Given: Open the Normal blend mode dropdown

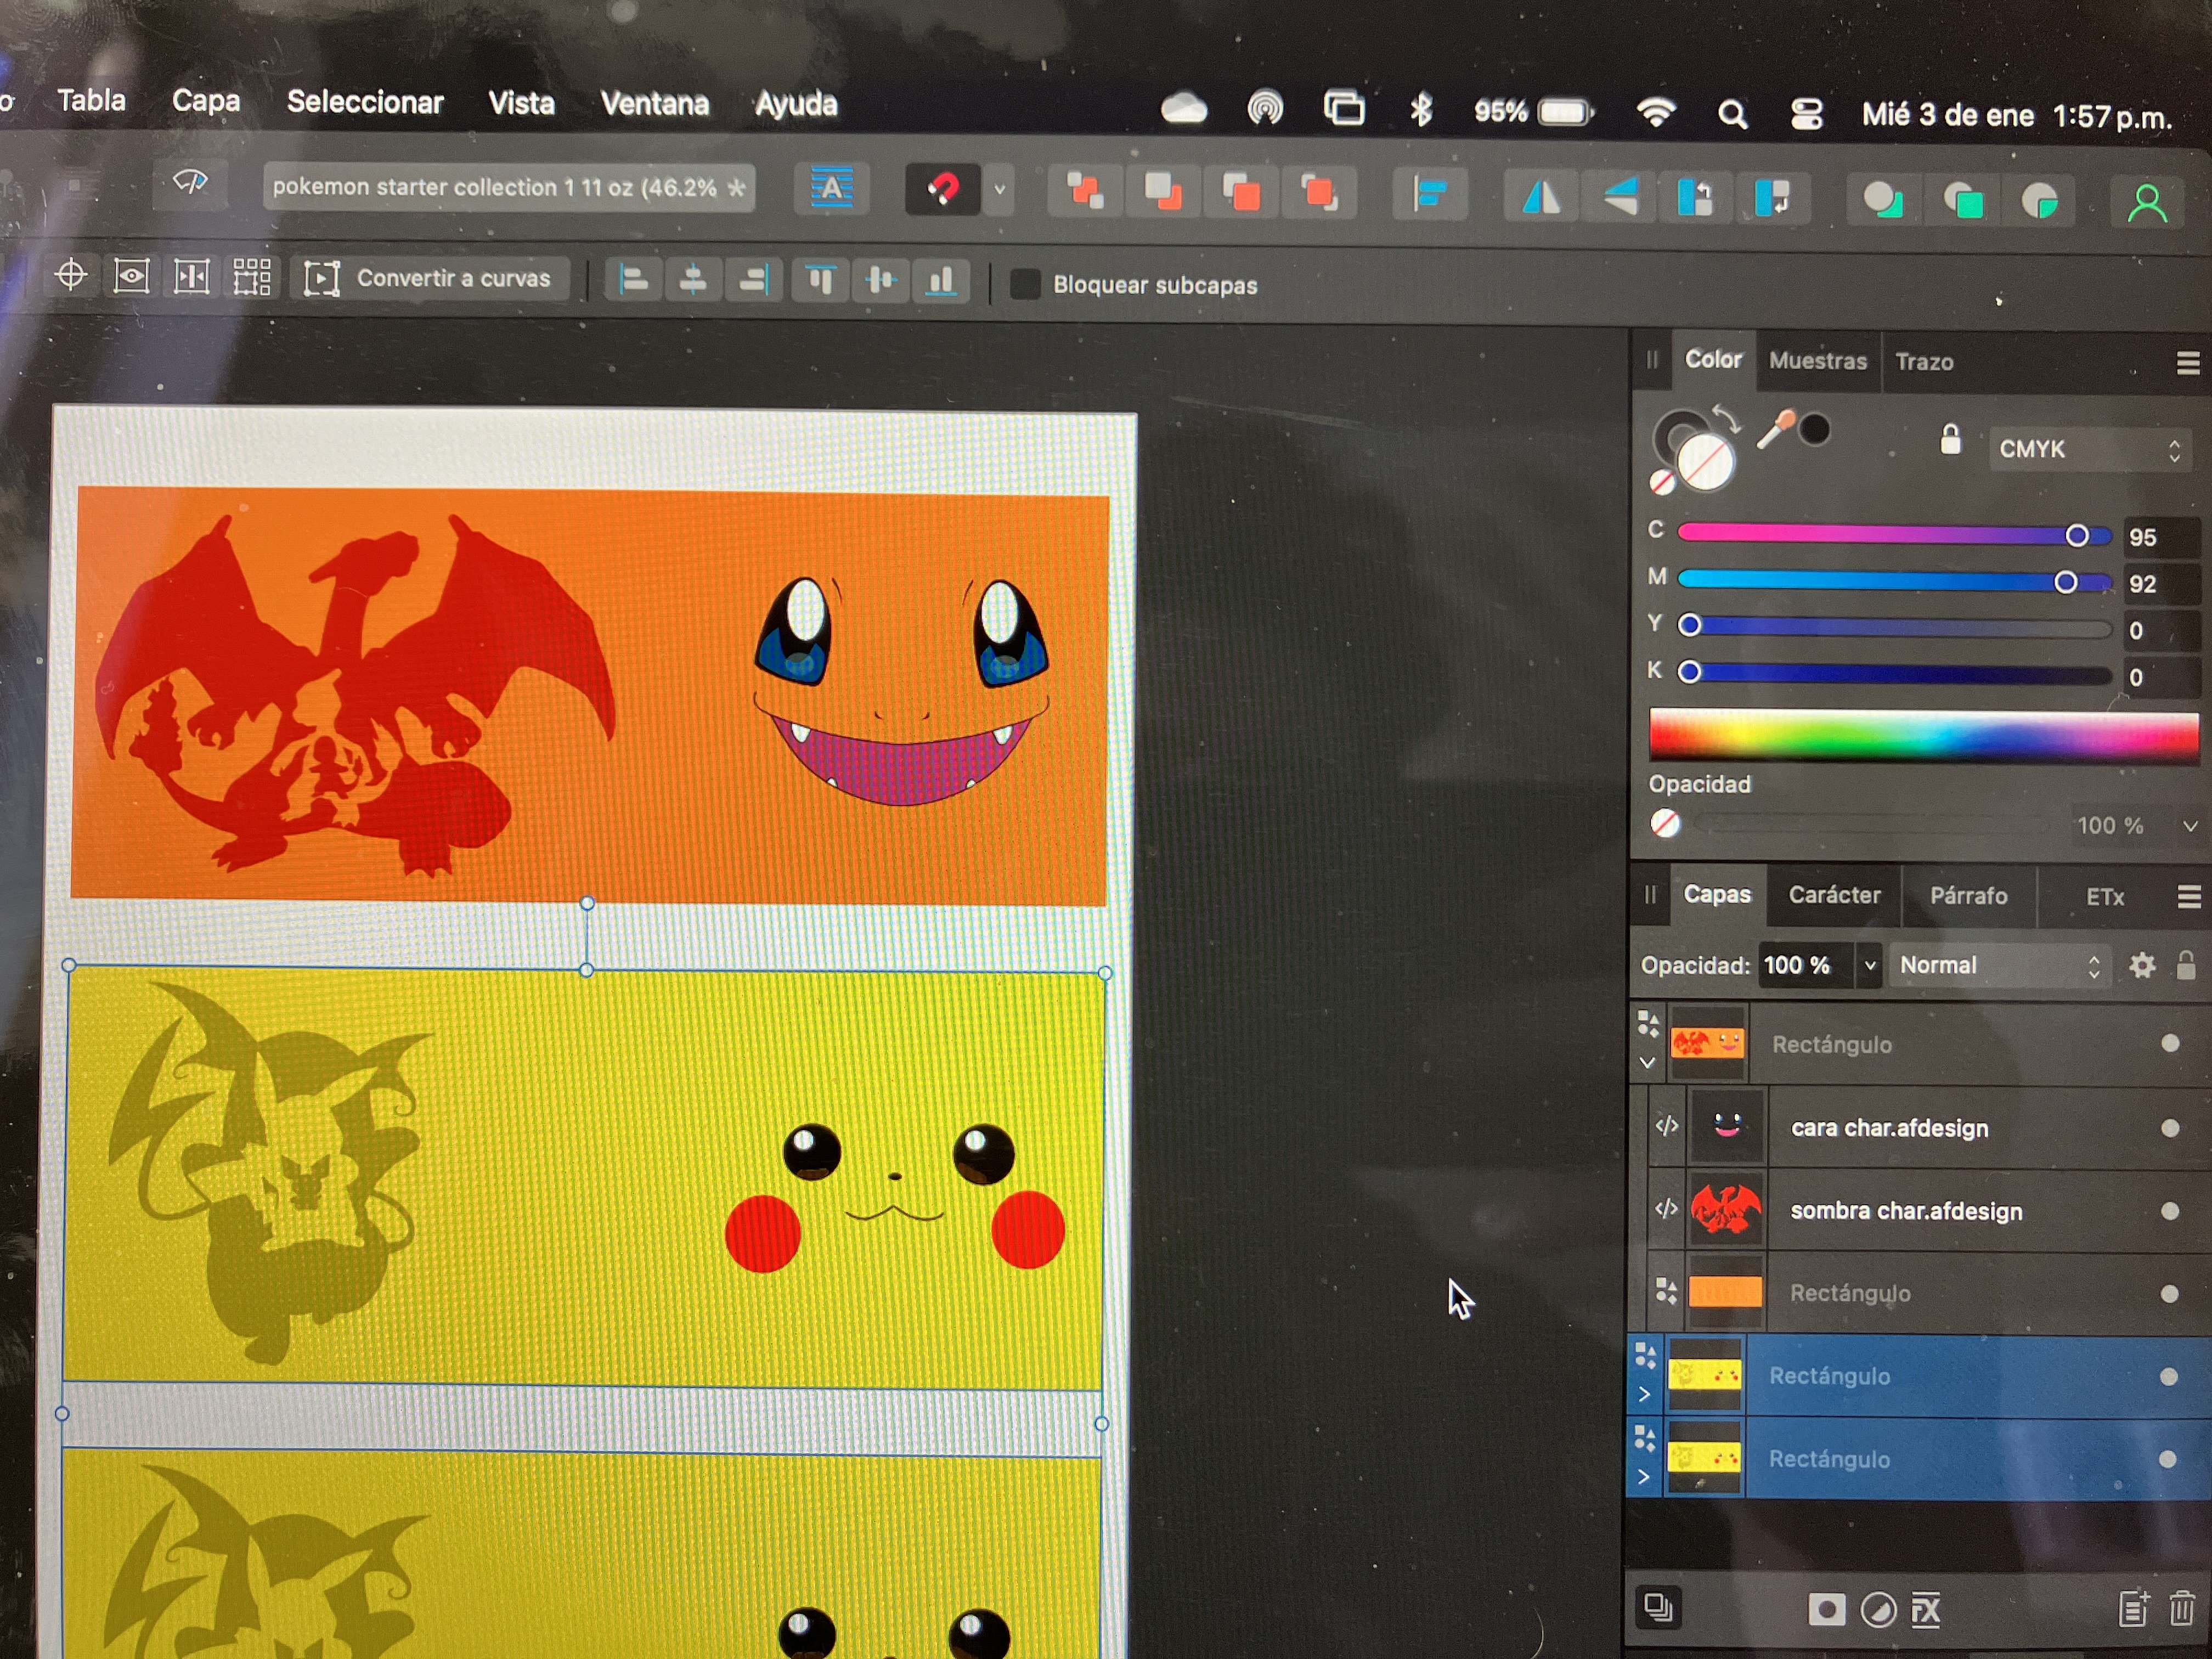Looking at the screenshot, I should point(2000,965).
